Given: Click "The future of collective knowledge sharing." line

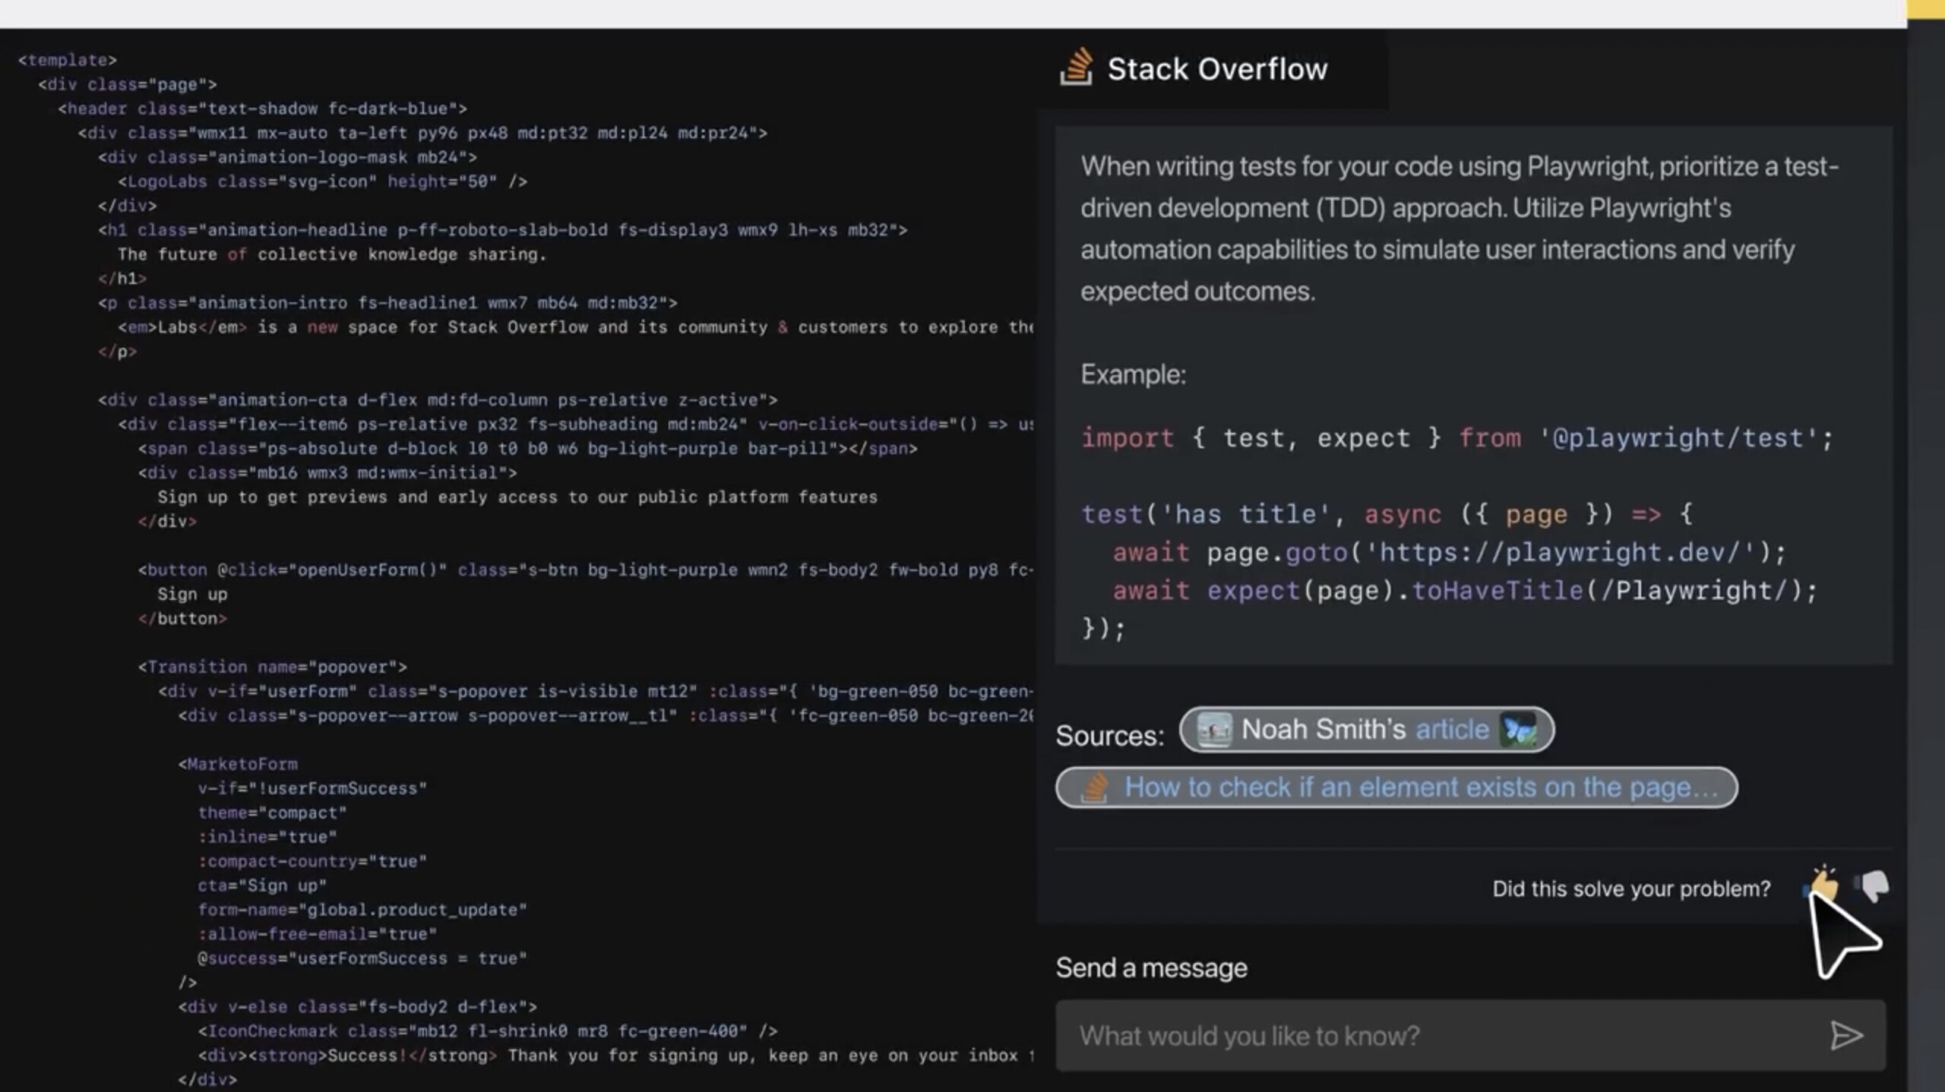Looking at the screenshot, I should tap(332, 254).
